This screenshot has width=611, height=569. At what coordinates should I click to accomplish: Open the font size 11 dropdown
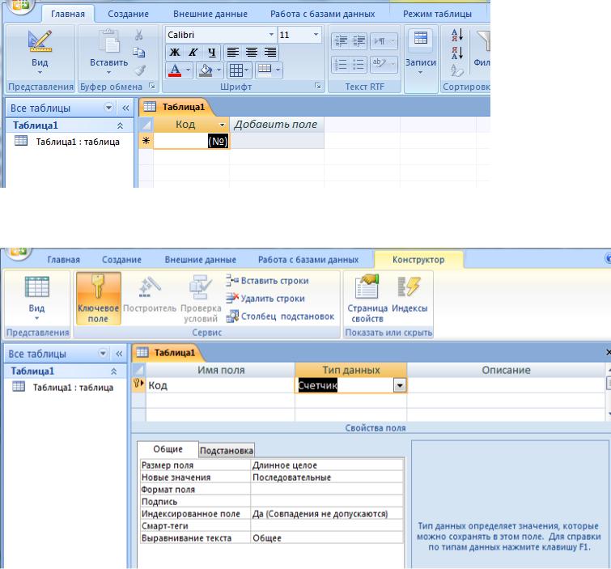pos(316,35)
